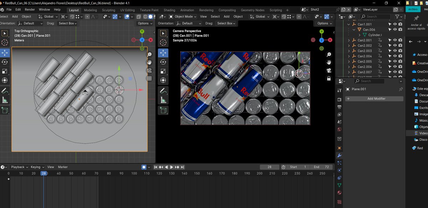
Task: Open the File menu
Action: (9, 9)
